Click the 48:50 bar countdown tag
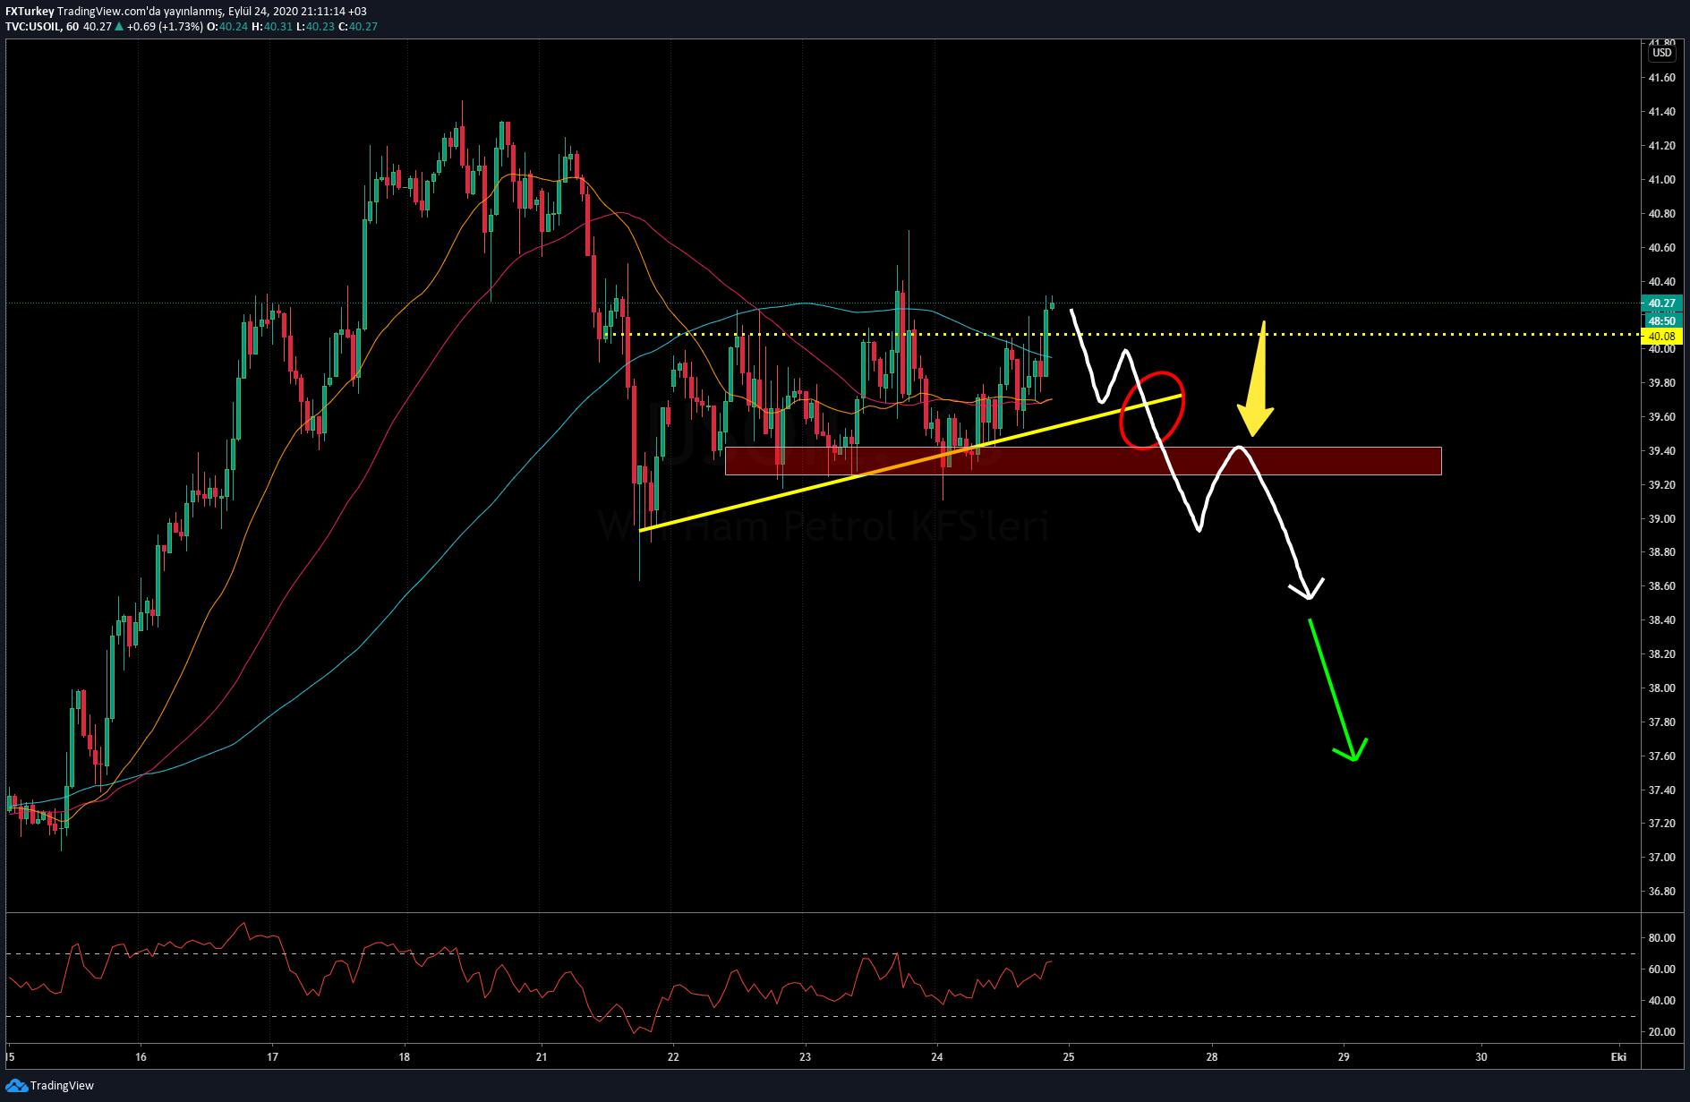This screenshot has width=1690, height=1102. tap(1661, 320)
